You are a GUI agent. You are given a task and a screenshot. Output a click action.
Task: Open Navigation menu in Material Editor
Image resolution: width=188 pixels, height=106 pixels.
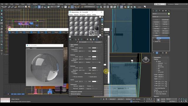coord(83,15)
